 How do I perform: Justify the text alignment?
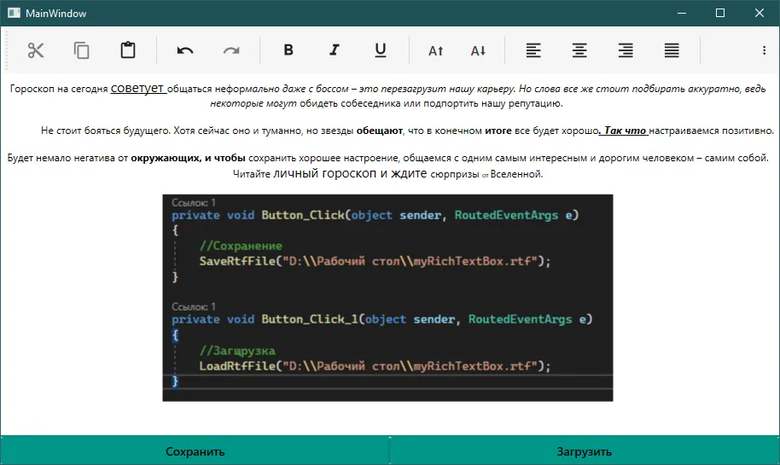pos(672,50)
